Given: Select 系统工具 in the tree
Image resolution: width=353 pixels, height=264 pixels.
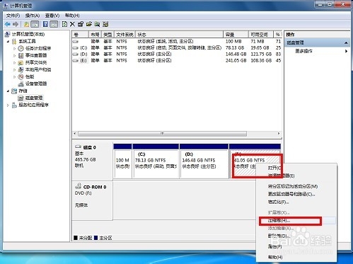Looking at the screenshot, I should pos(27,41).
